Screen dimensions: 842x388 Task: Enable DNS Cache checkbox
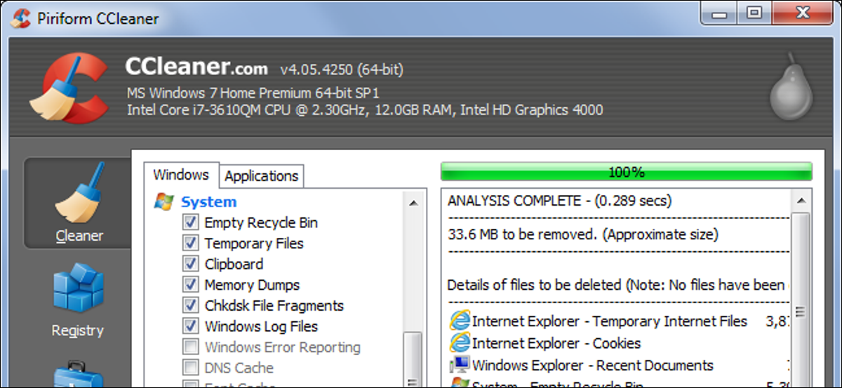pyautogui.click(x=191, y=368)
